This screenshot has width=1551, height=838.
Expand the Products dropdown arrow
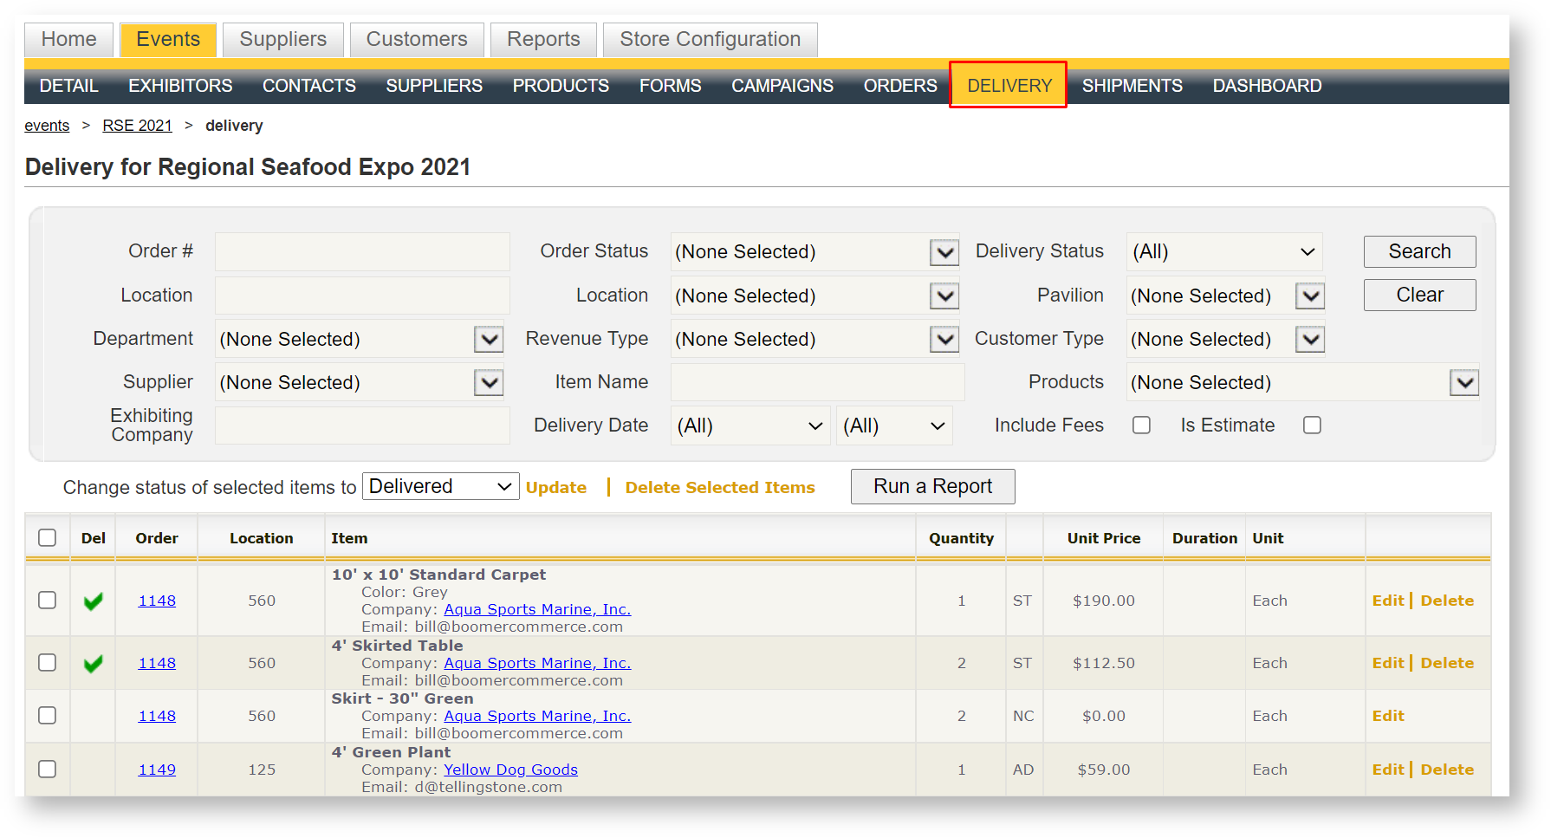click(x=1463, y=383)
